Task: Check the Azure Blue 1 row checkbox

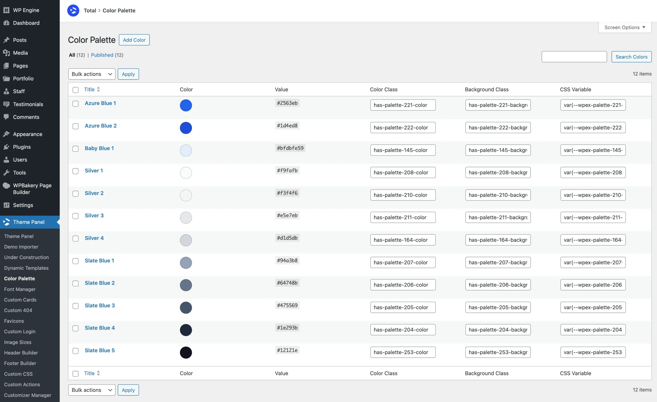Action: (75, 103)
